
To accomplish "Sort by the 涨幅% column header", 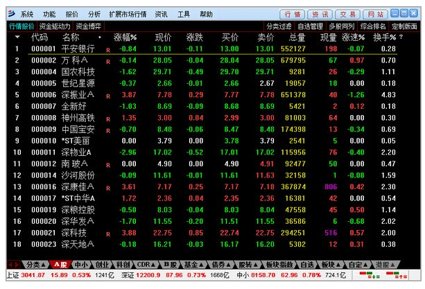I will point(125,37).
